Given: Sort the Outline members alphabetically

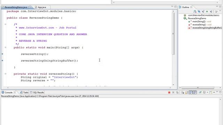Looking at the screenshot, I should (195, 11).
